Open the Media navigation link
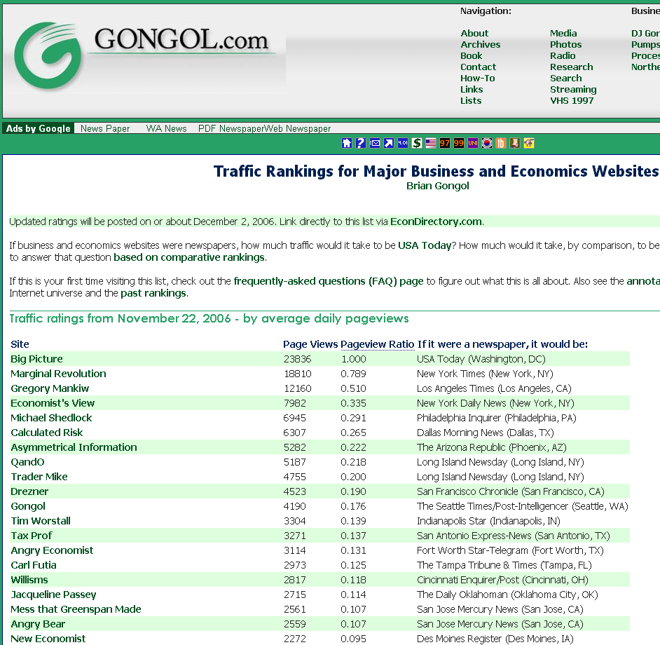The width and height of the screenshot is (660, 645). (563, 33)
